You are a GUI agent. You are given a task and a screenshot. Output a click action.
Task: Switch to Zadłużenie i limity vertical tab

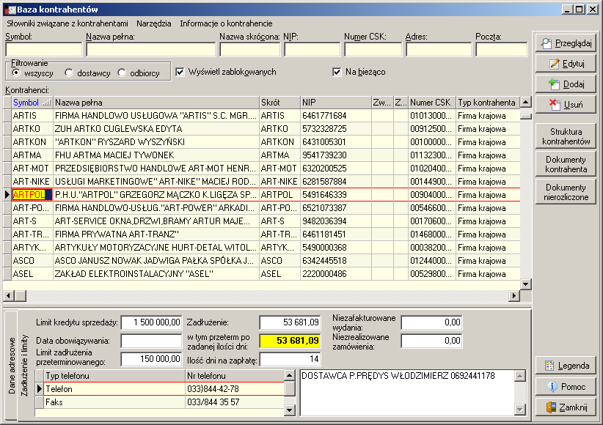coord(25,365)
